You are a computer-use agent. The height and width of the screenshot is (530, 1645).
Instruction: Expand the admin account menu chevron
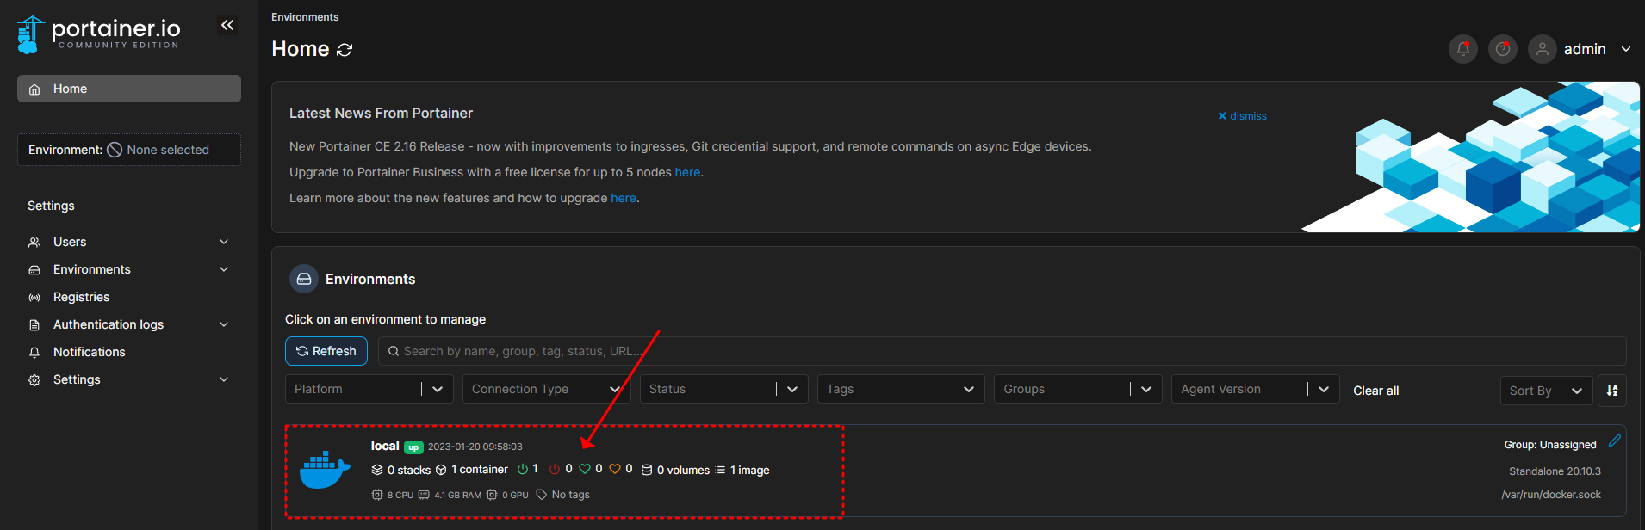pos(1626,49)
